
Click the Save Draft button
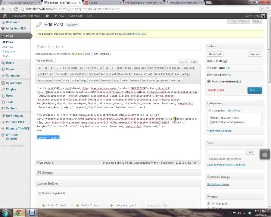(215, 54)
